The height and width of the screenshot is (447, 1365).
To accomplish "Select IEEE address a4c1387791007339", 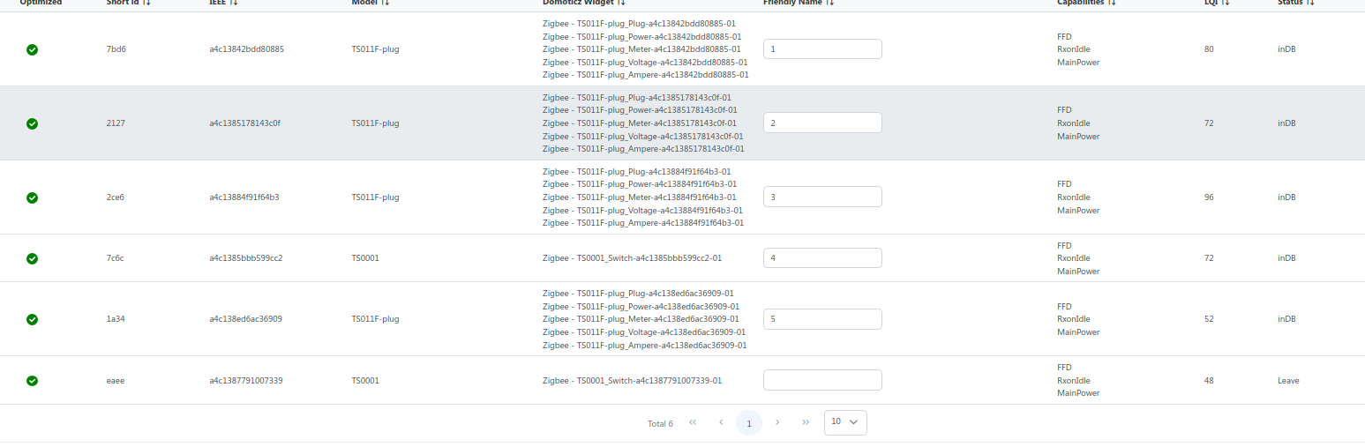I will click(246, 381).
